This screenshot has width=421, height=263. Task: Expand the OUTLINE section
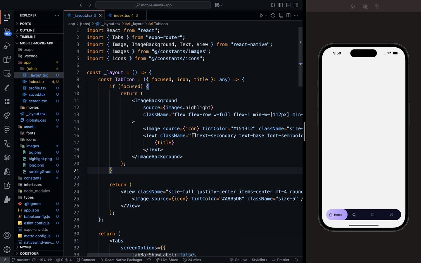39,30
